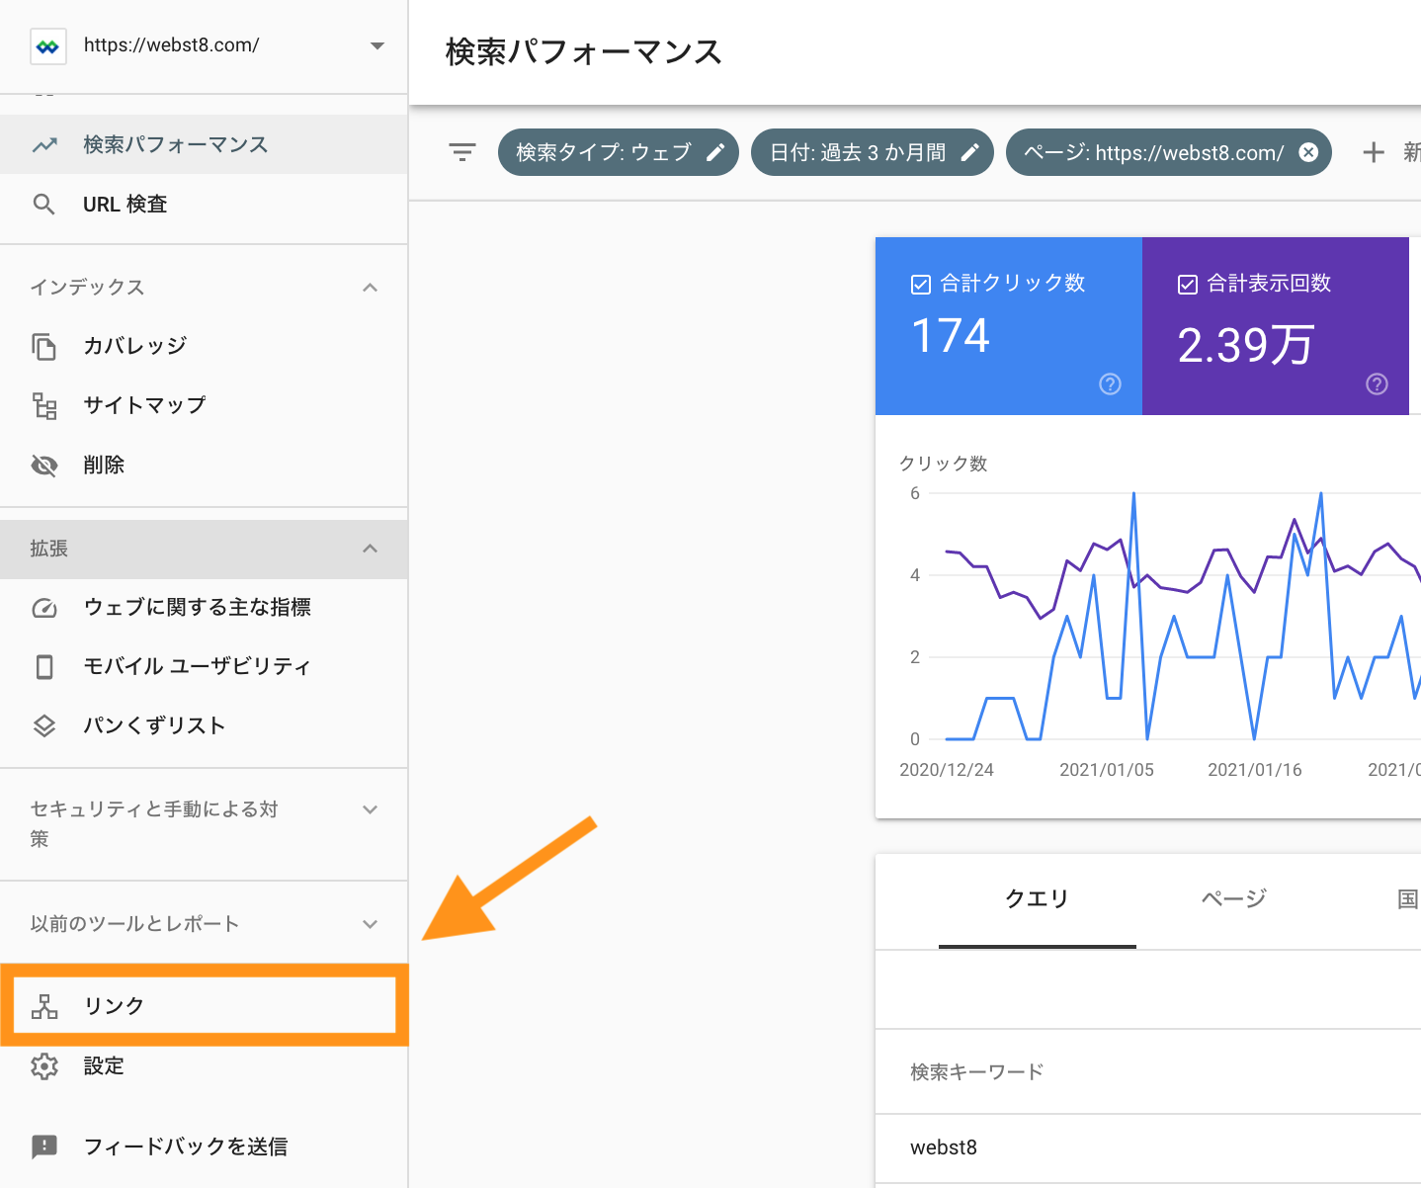Screen dimensions: 1421x1188
Task: Click フィードバックを送信 to send feedback
Action: click(x=186, y=1146)
